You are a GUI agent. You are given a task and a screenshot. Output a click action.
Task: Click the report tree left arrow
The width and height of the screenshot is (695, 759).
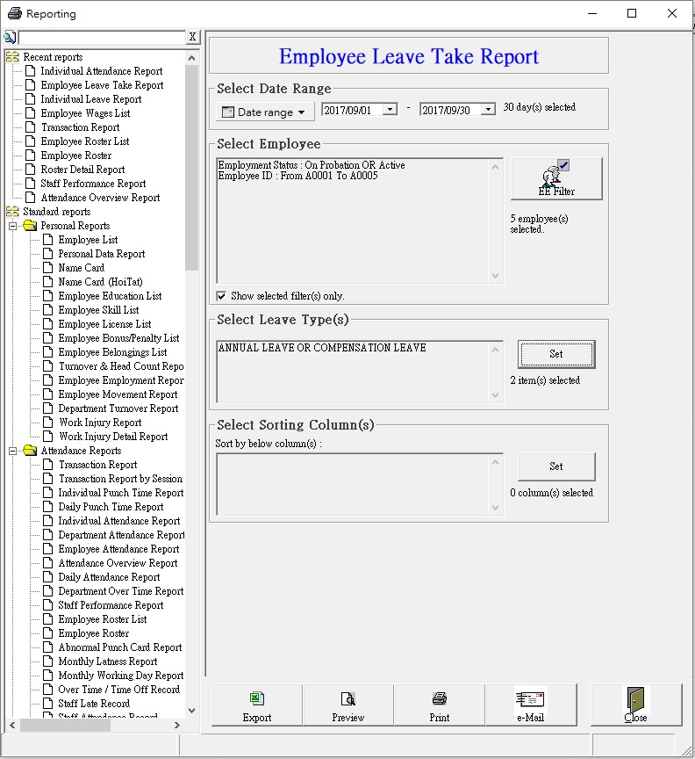(x=12, y=725)
